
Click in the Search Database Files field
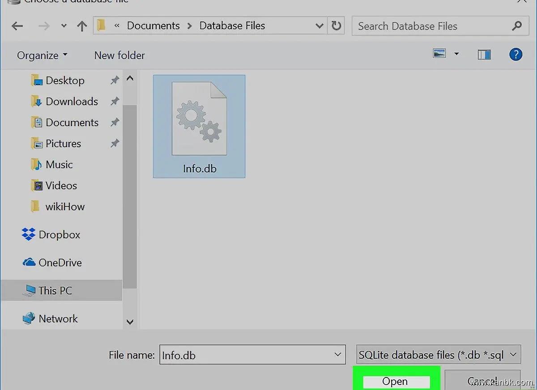tap(430, 26)
